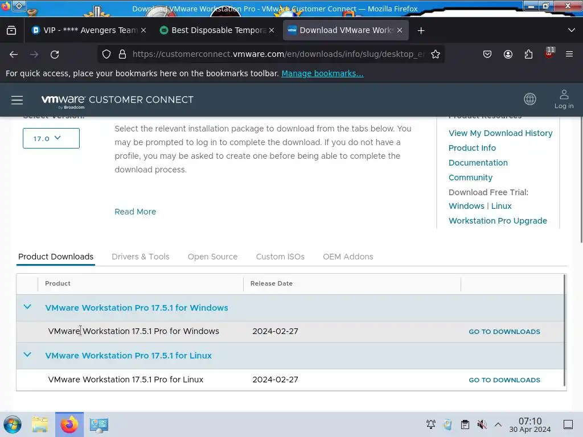This screenshot has width=583, height=437.
Task: Click the page vertical scrollbar
Action: [x=581, y=180]
